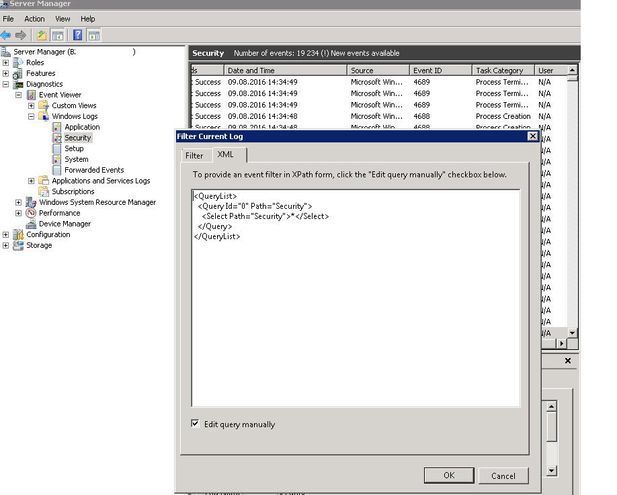Switch to the Filter tab
Screen dimensions: 617x495
coord(194,155)
